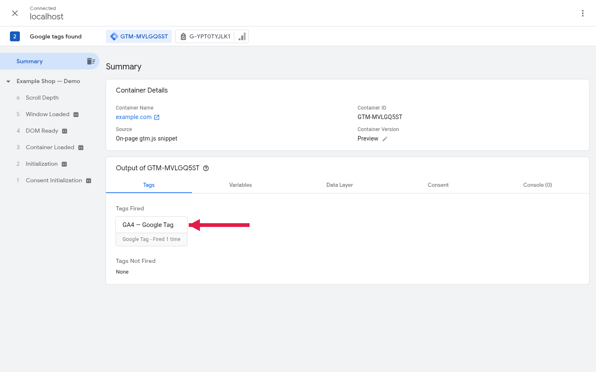Click the Google tag icon beside G-YPT0TYJLK1
596x372 pixels.
coord(183,36)
